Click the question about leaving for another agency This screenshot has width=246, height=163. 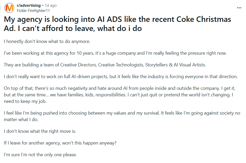[x=60, y=143]
